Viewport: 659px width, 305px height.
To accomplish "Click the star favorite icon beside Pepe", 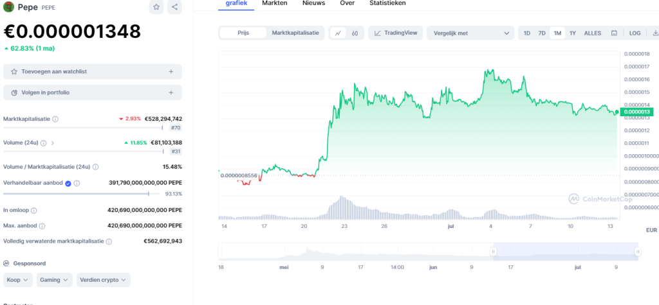I will coord(156,6).
